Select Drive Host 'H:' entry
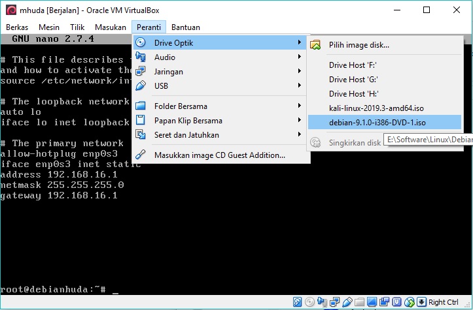Viewport: 473px width, 310px height. [x=385, y=93]
